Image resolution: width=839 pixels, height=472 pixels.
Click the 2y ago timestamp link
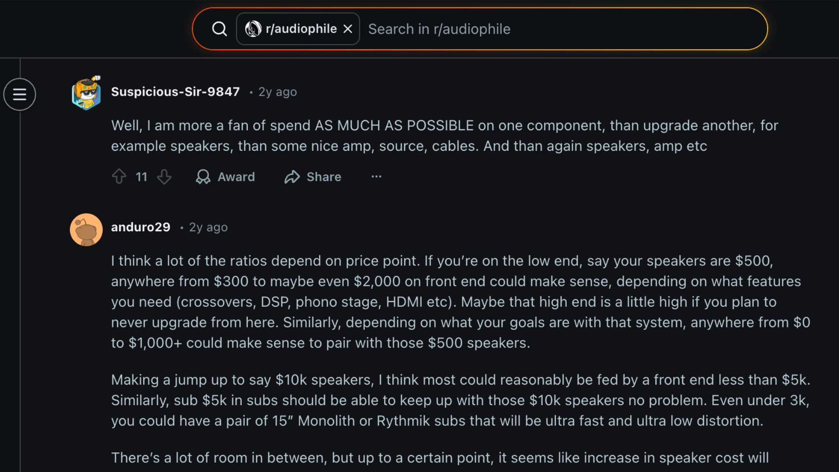click(277, 91)
